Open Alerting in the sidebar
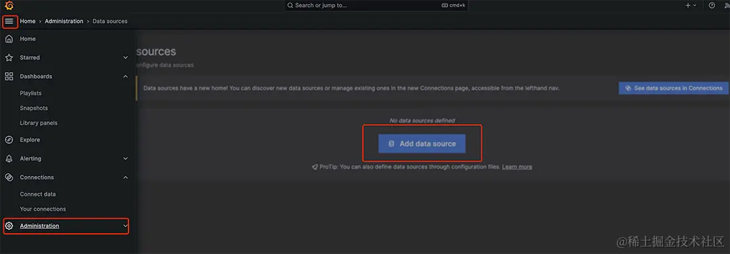Screen dimensions: 730x254 tap(30, 158)
